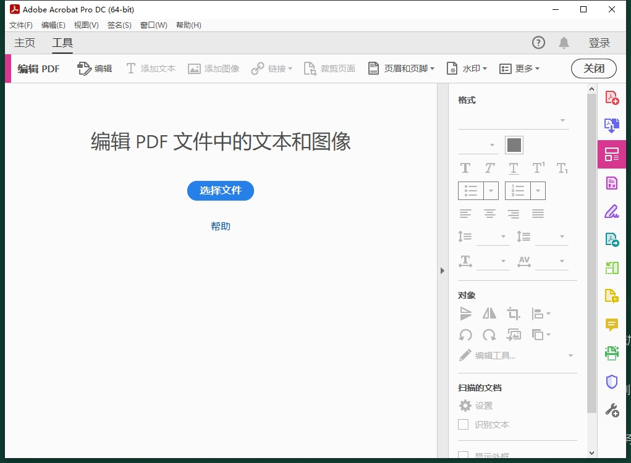The height and width of the screenshot is (463, 631).
Task: Open the 帮助(H) menu
Action: click(188, 25)
